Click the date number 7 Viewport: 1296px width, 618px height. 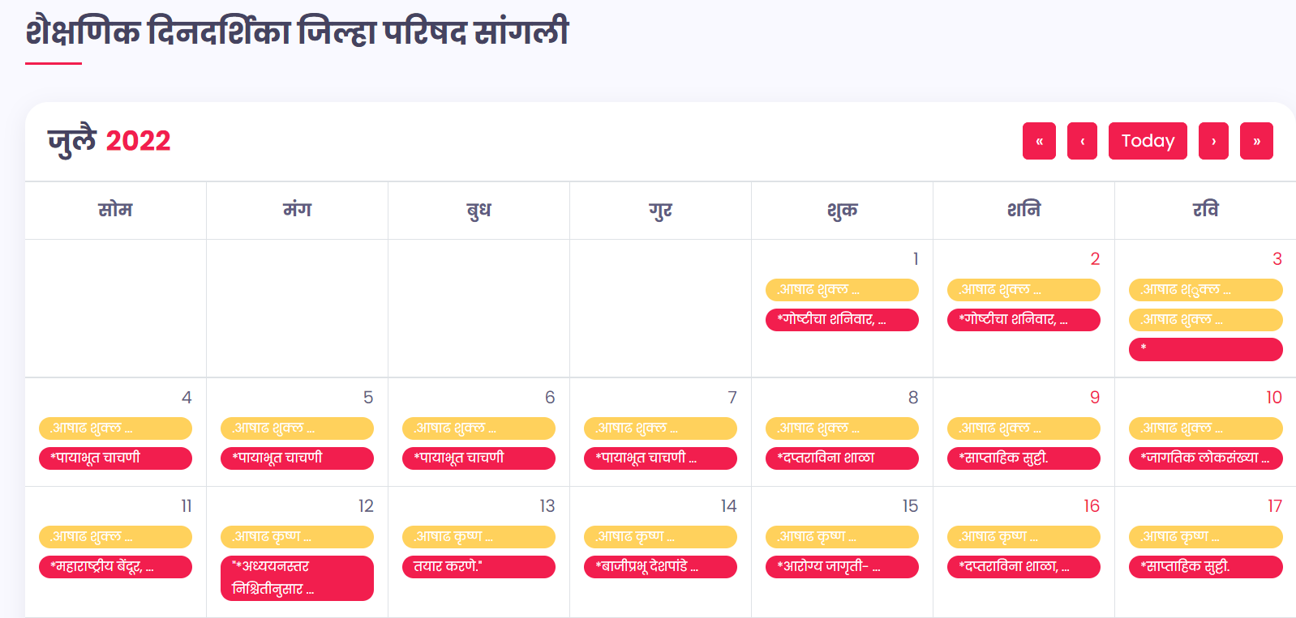point(732,398)
